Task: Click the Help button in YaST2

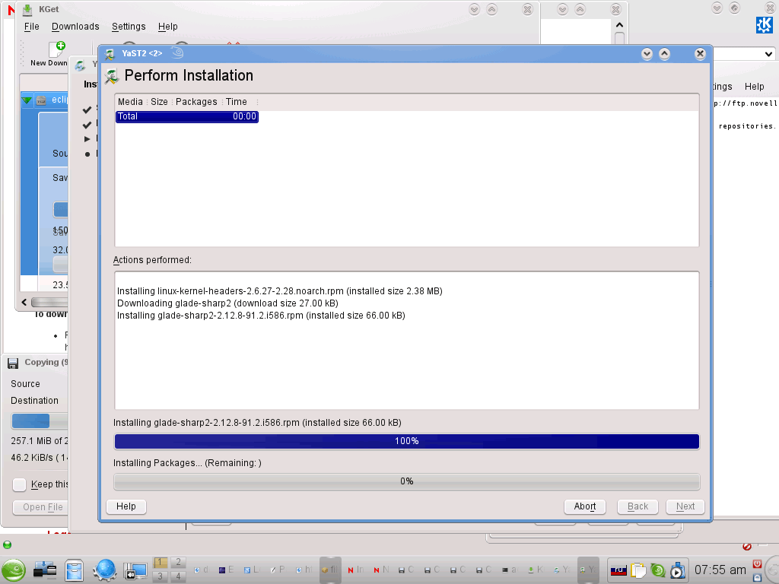Action: 126,506
